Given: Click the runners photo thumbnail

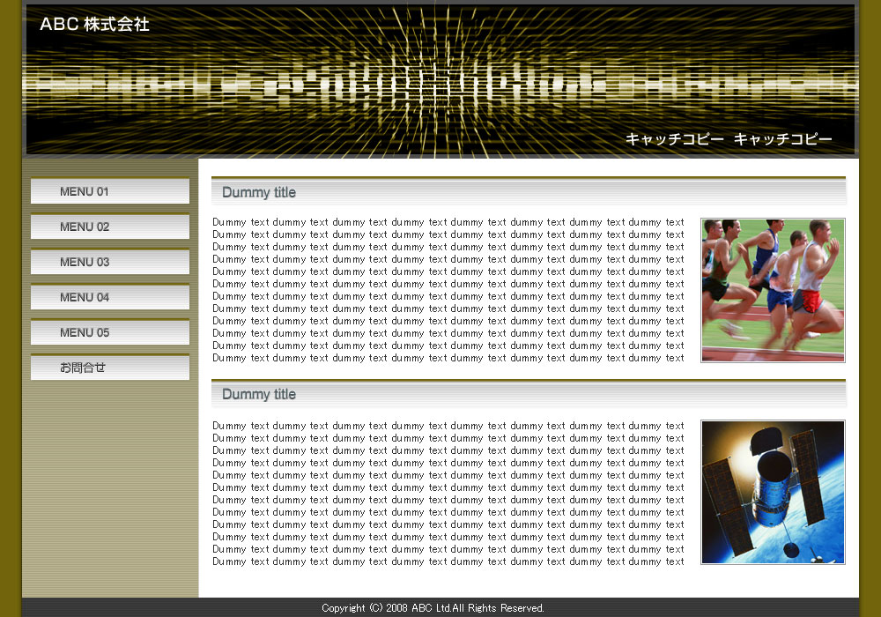Looking at the screenshot, I should click(x=773, y=291).
